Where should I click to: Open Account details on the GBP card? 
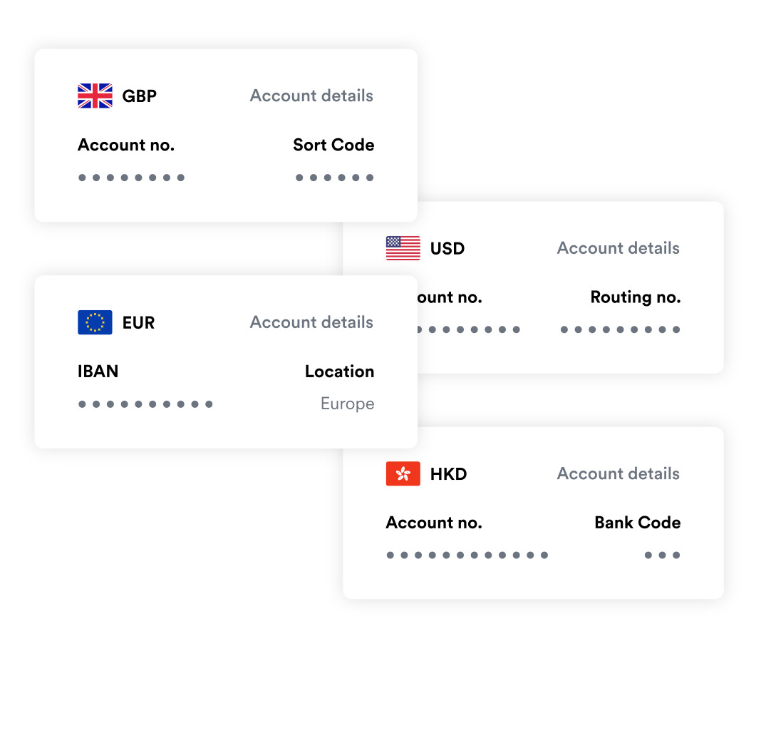[311, 96]
